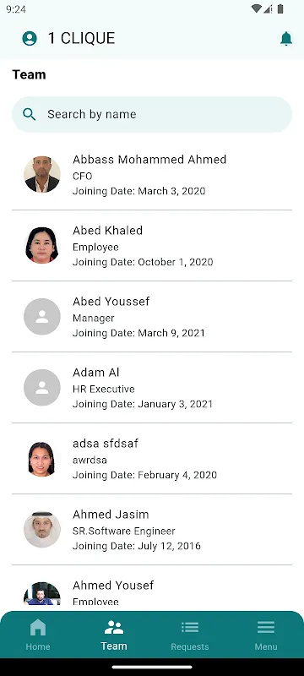Tap Abed Youssef's placeholder avatar
Image resolution: width=304 pixels, height=676 pixels.
42,316
